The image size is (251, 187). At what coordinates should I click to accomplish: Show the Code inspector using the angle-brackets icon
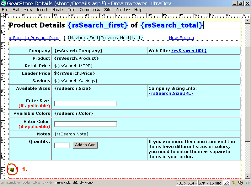point(247,183)
